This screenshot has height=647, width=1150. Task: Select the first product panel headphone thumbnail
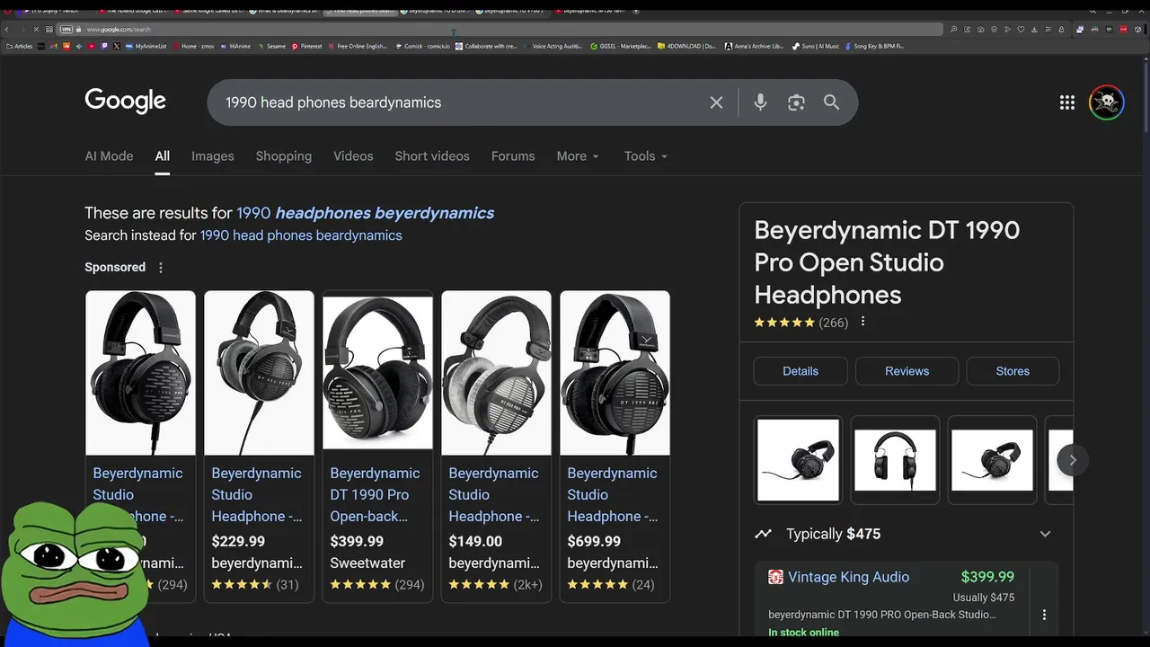click(x=798, y=460)
